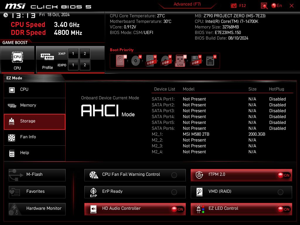This screenshot has height=225, width=300.
Task: Click the MSI logo
Action: (x=15, y=6)
